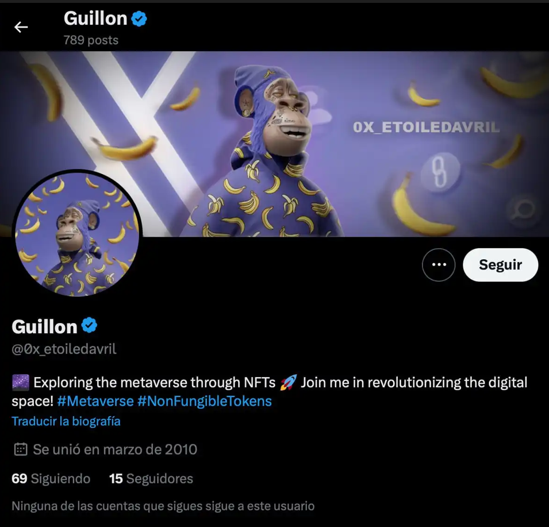Click the calendar join date icon
549x527 pixels.
20,449
